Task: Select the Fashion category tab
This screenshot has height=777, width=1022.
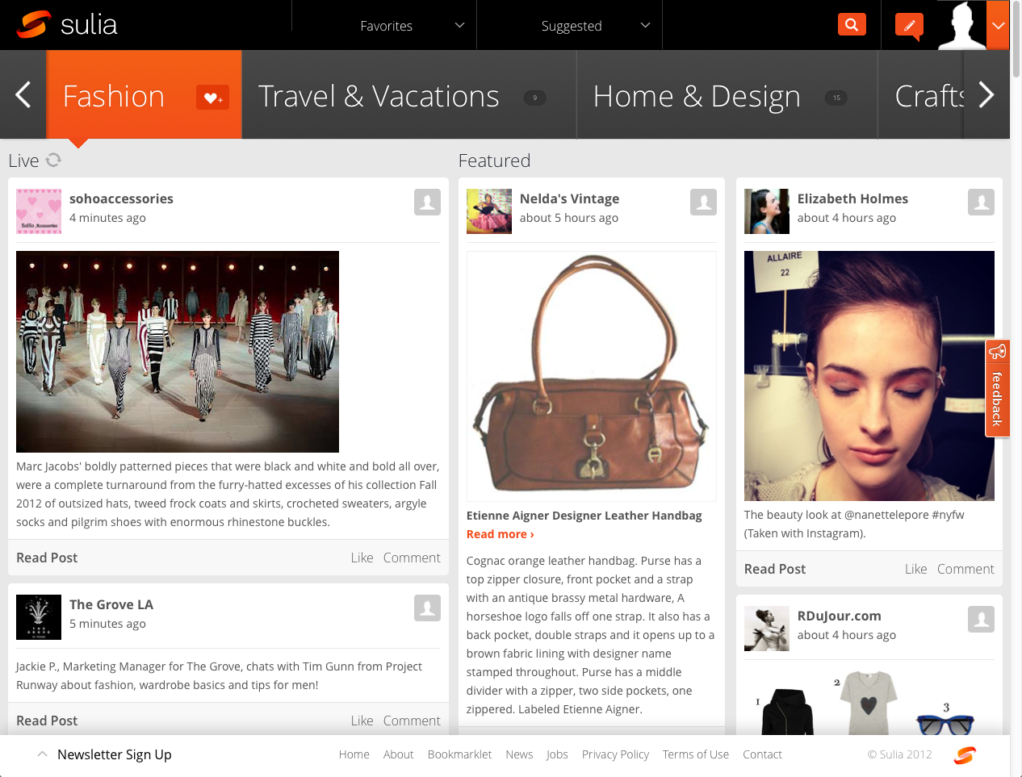Action: point(144,95)
